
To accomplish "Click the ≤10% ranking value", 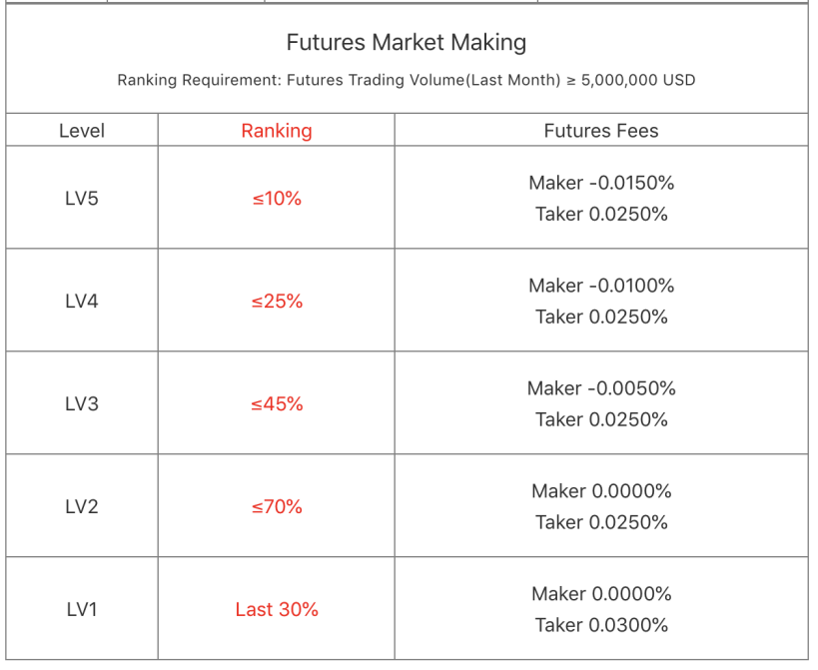I will (x=277, y=199).
